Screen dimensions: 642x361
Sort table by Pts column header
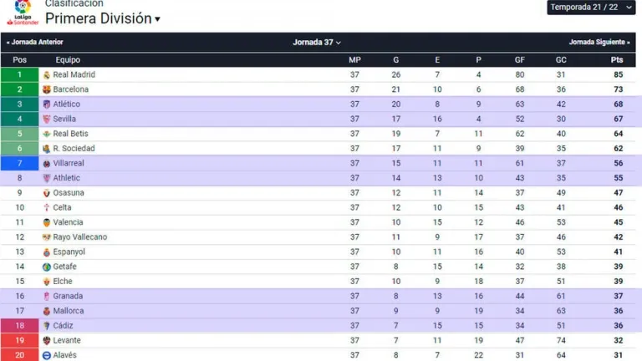[x=617, y=60]
